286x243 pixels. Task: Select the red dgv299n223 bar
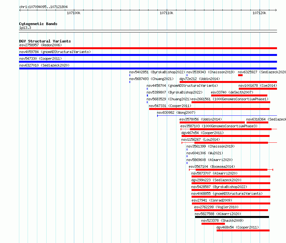pyautogui.click(x=231, y=183)
